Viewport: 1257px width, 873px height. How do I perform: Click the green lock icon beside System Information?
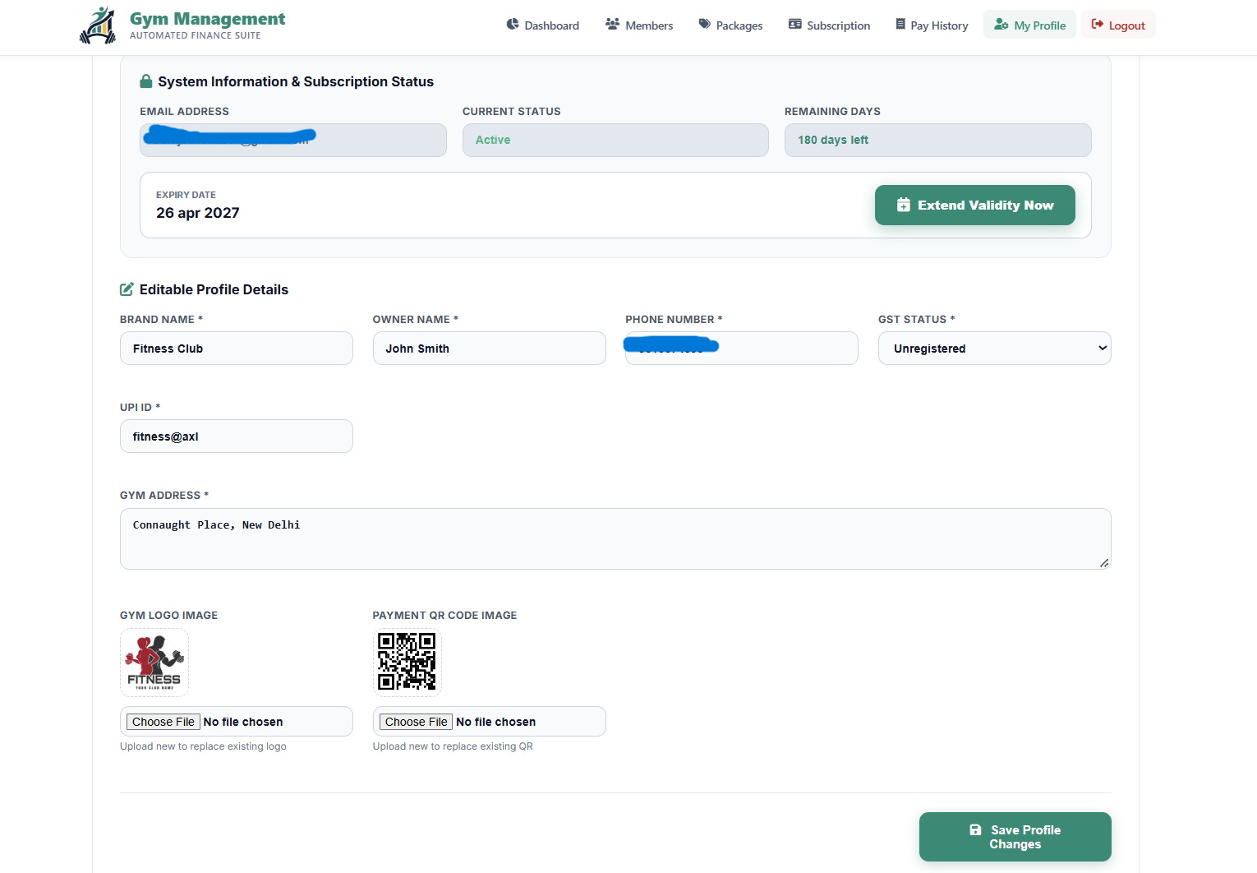tap(146, 81)
